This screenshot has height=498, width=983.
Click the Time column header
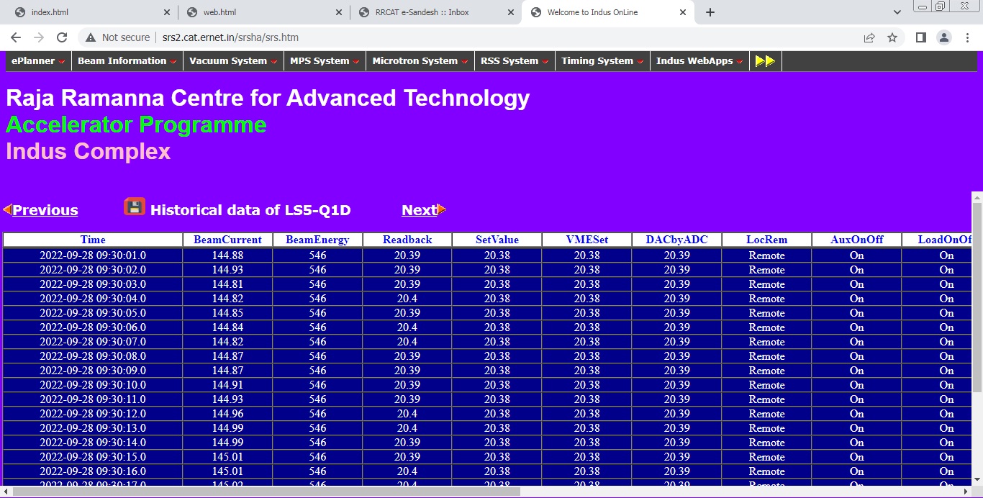[93, 240]
